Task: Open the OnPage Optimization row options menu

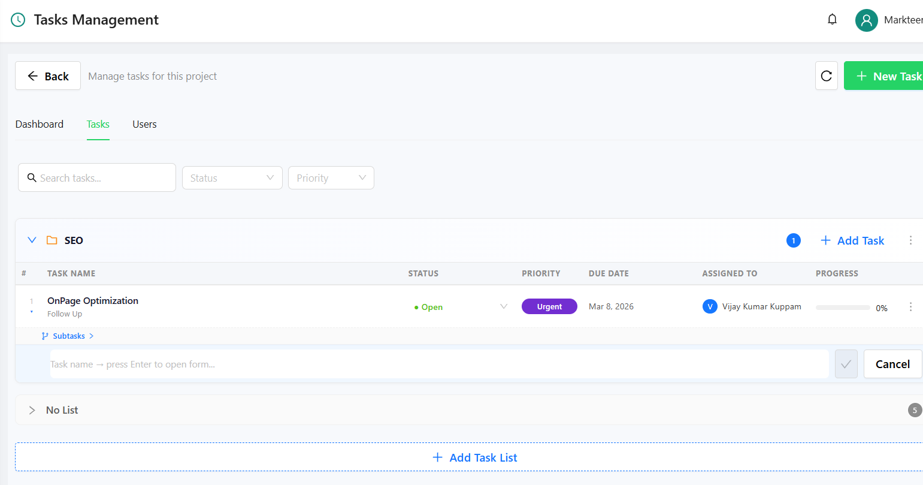Action: (x=911, y=306)
